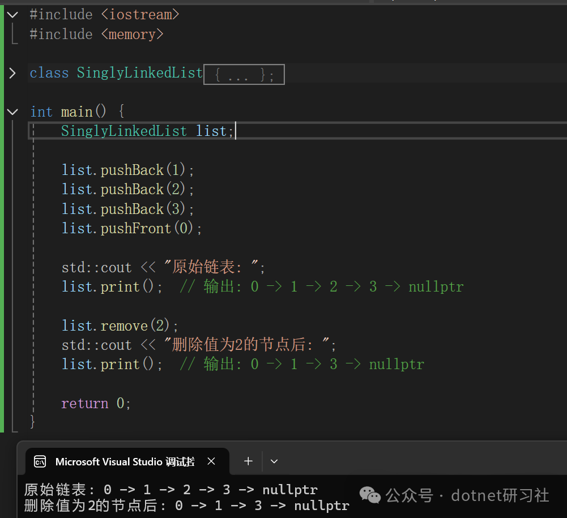Click the std::cout 原始链表 statement
The image size is (567, 518).
point(164,267)
